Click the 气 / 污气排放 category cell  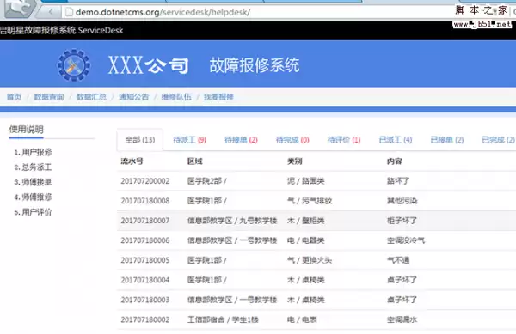(x=310, y=201)
